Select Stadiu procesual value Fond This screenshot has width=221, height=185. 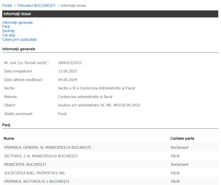tap(62, 114)
